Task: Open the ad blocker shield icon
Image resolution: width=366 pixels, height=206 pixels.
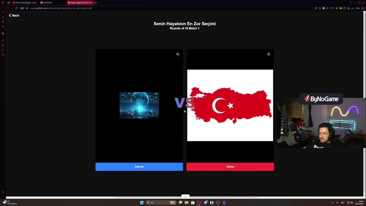Action: point(324,8)
